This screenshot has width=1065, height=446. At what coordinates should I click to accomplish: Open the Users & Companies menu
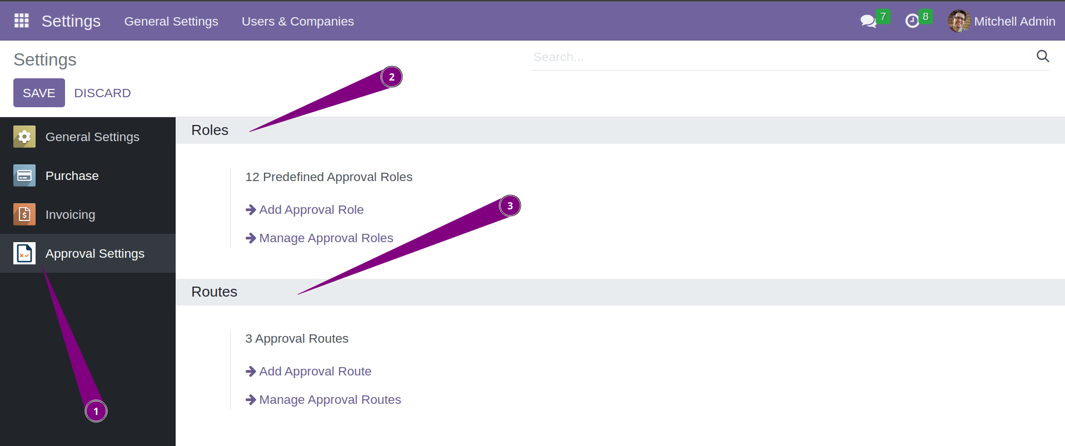point(297,21)
